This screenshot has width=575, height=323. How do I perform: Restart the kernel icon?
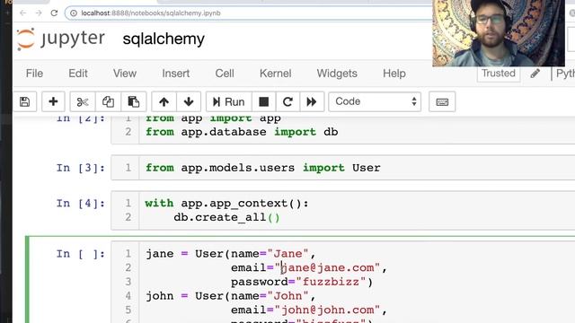click(287, 101)
